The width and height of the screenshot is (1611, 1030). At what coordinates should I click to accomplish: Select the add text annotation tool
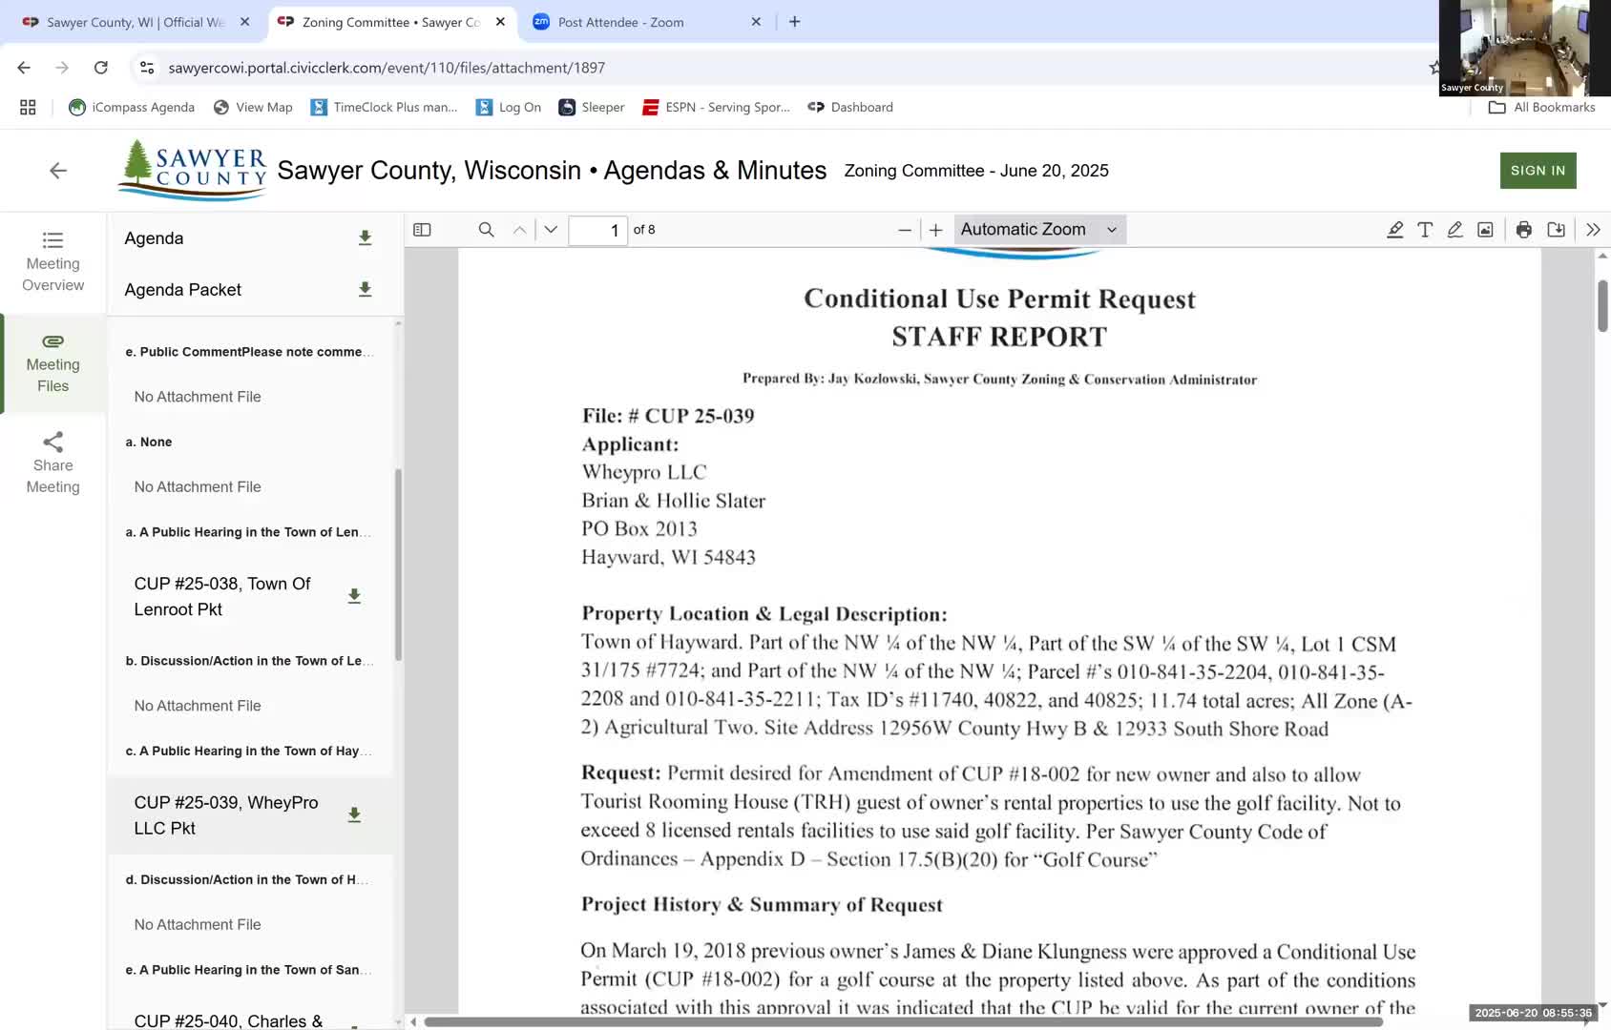point(1425,230)
